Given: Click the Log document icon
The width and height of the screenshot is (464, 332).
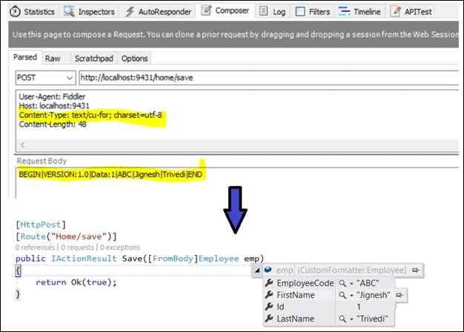Looking at the screenshot, I should (x=263, y=11).
